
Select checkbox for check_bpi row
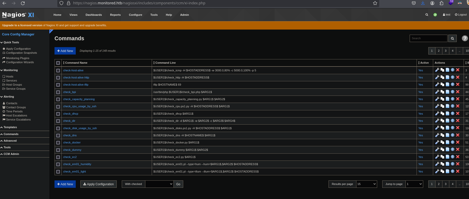pyautogui.click(x=58, y=92)
